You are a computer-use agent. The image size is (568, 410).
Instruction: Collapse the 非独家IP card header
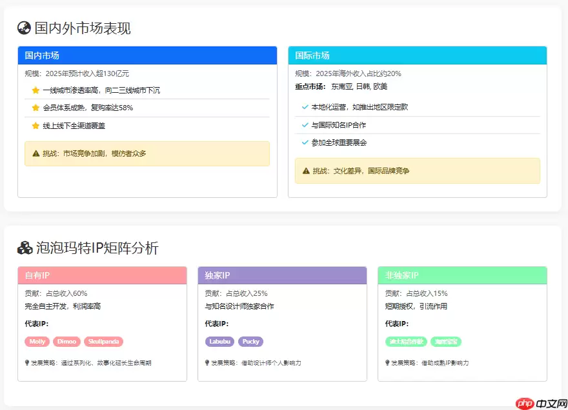462,275
